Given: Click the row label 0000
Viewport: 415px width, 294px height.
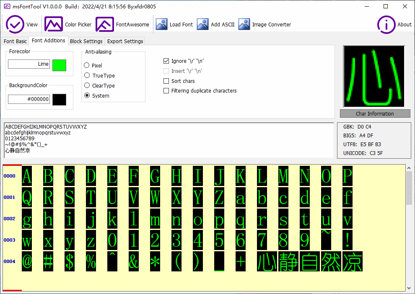Looking at the screenshot, I should click(x=10, y=176).
